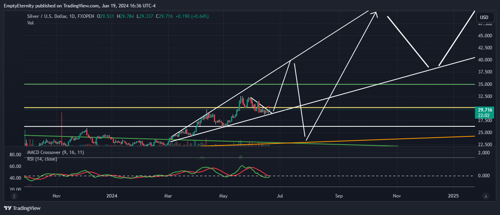
Task: Click the 45.000 price axis label
Action: click(486, 36)
